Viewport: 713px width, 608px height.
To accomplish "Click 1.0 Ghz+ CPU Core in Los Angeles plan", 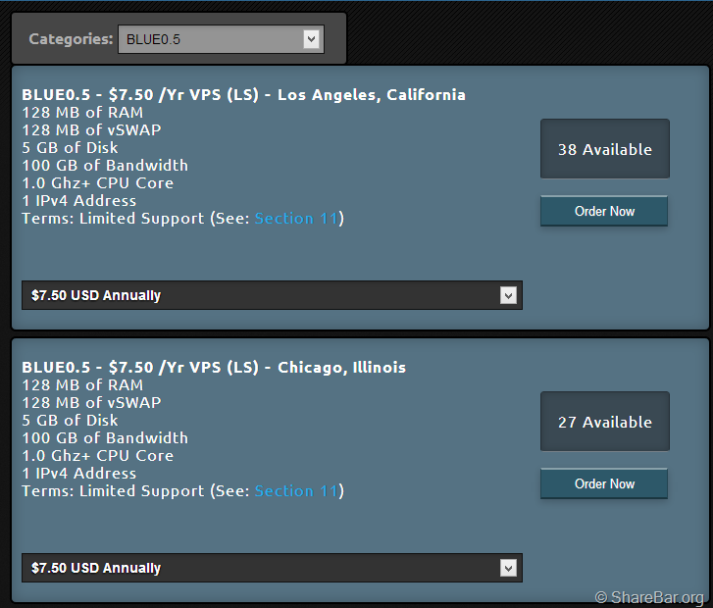I will pyautogui.click(x=97, y=183).
